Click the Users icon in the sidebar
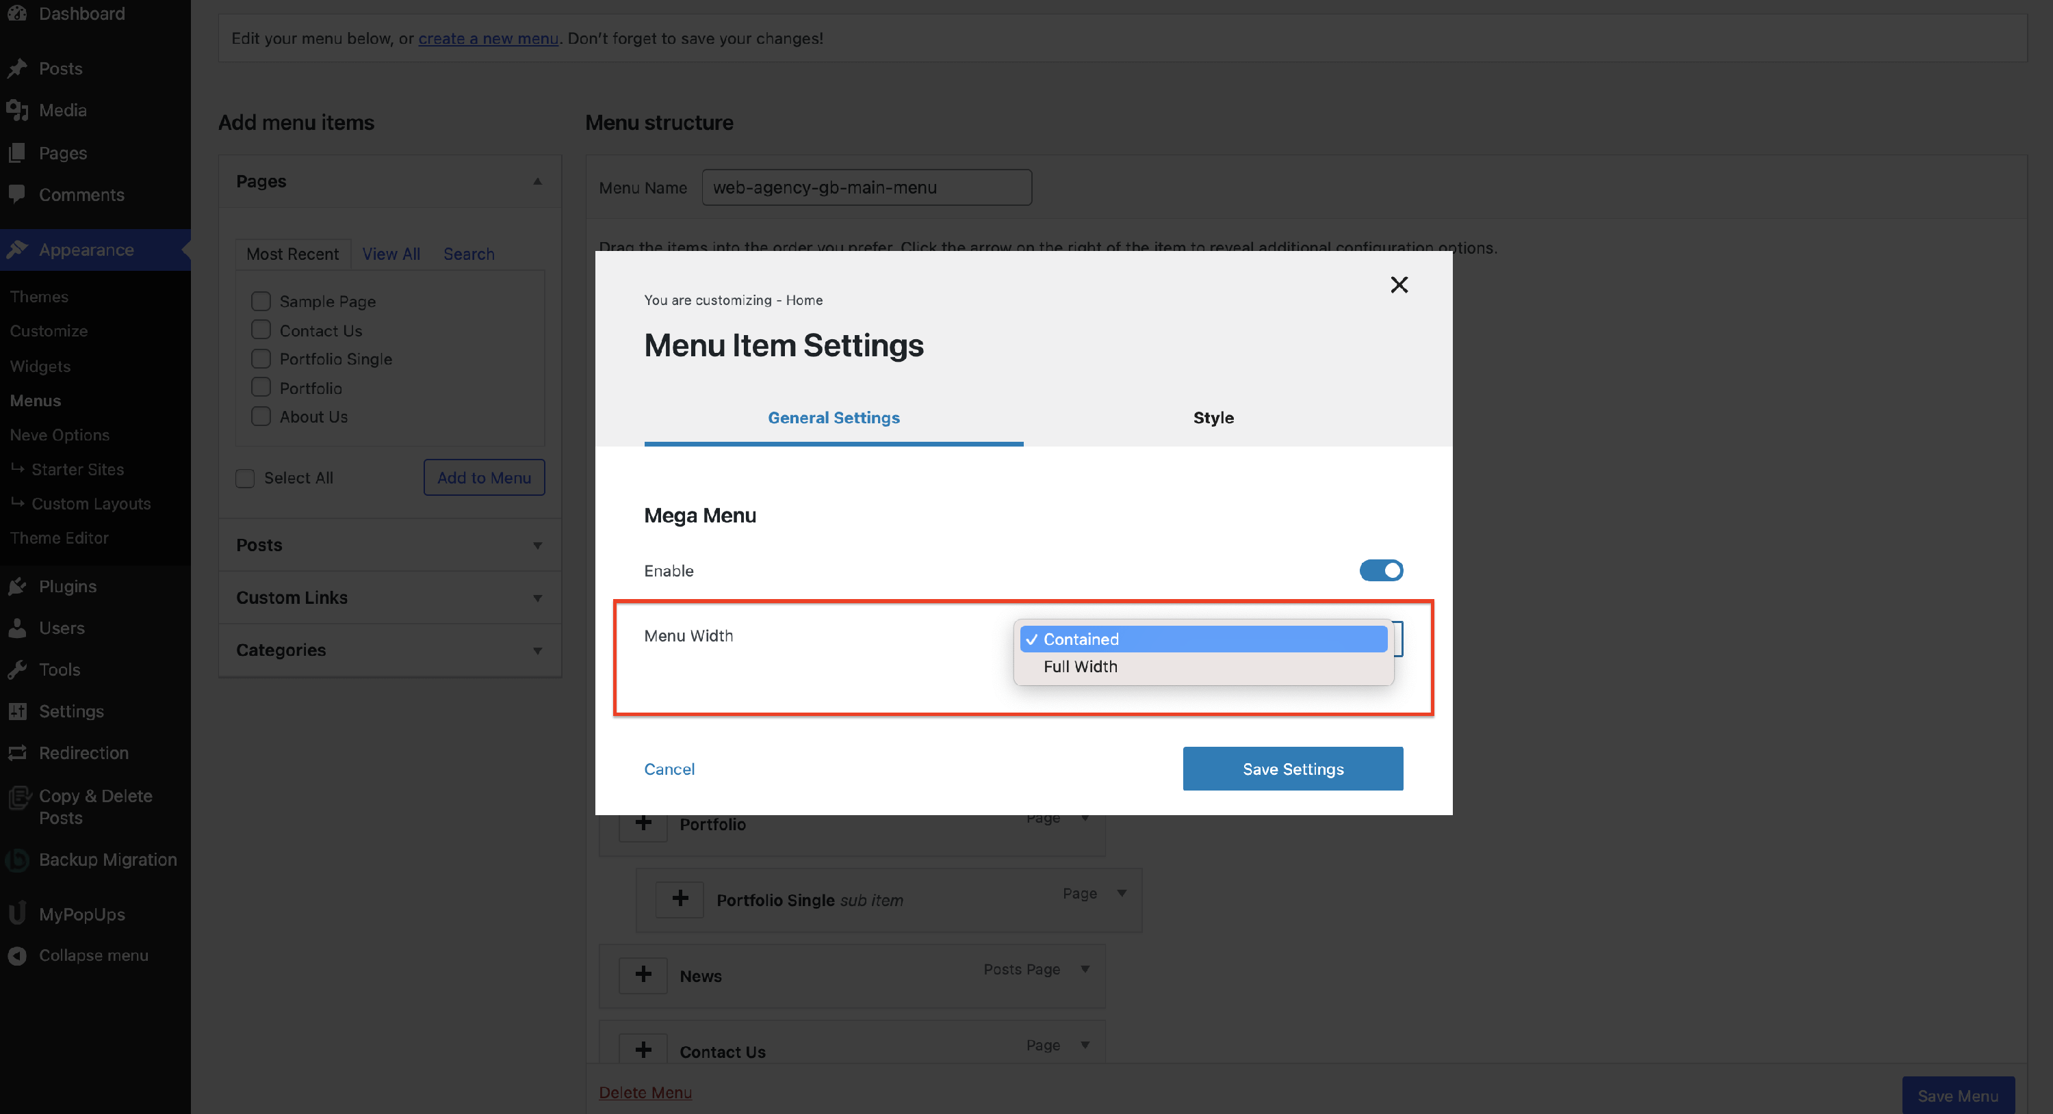The height and width of the screenshot is (1114, 2053). [x=18, y=628]
